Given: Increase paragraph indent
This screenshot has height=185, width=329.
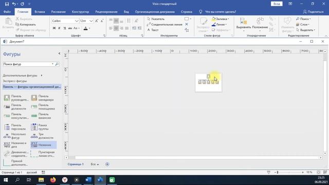Looking at the screenshot, I should [139, 28].
